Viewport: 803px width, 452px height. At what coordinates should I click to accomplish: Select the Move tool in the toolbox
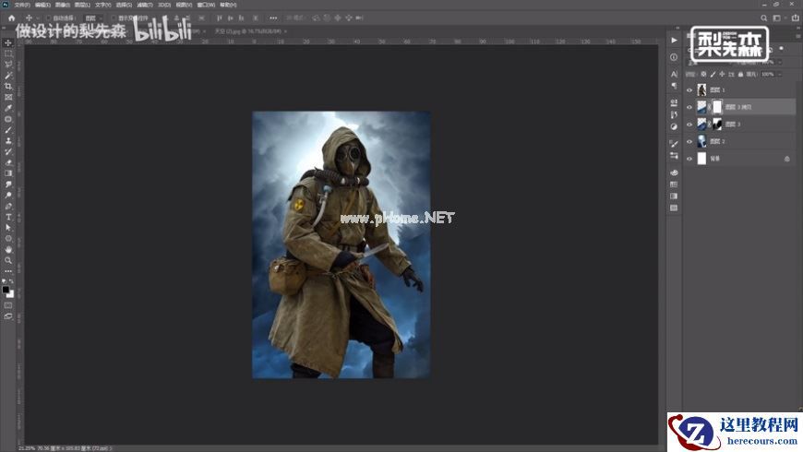(8, 43)
